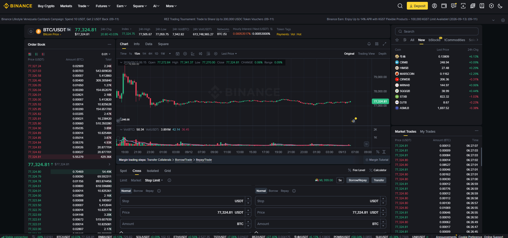Open the Fee Level link
Viewport: 508px width, 238px height.
[357, 170]
